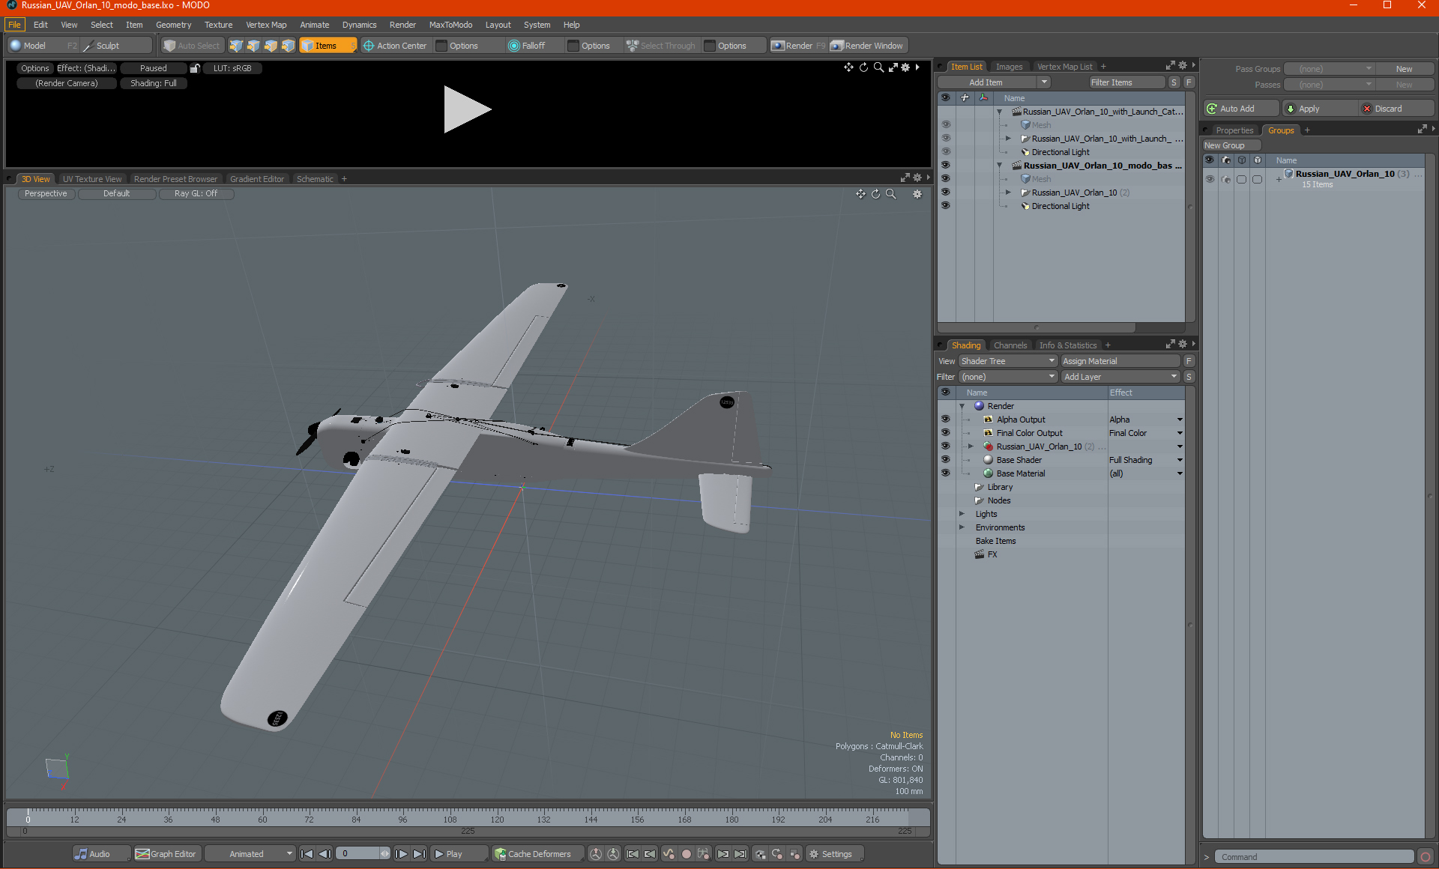Image resolution: width=1439 pixels, height=869 pixels.
Task: Click the Item List panel gear icon
Action: (x=1183, y=66)
